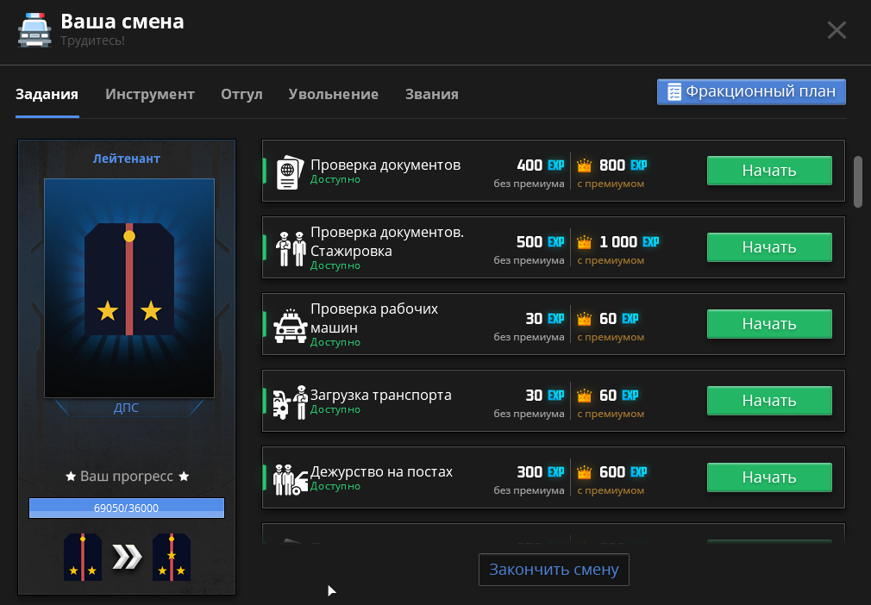Click the next rank epaulette icon
Image resolution: width=871 pixels, height=605 pixels.
(171, 558)
